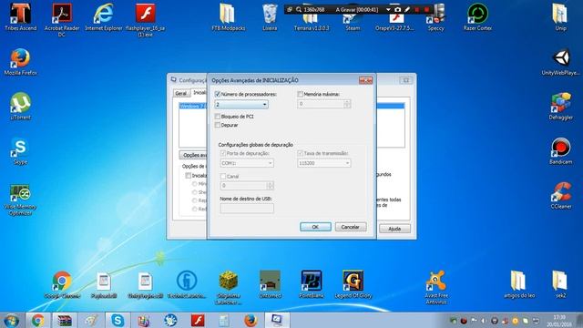Open the PointBlank desktop shortcut
This screenshot has height=328, width=583.
tap(312, 285)
